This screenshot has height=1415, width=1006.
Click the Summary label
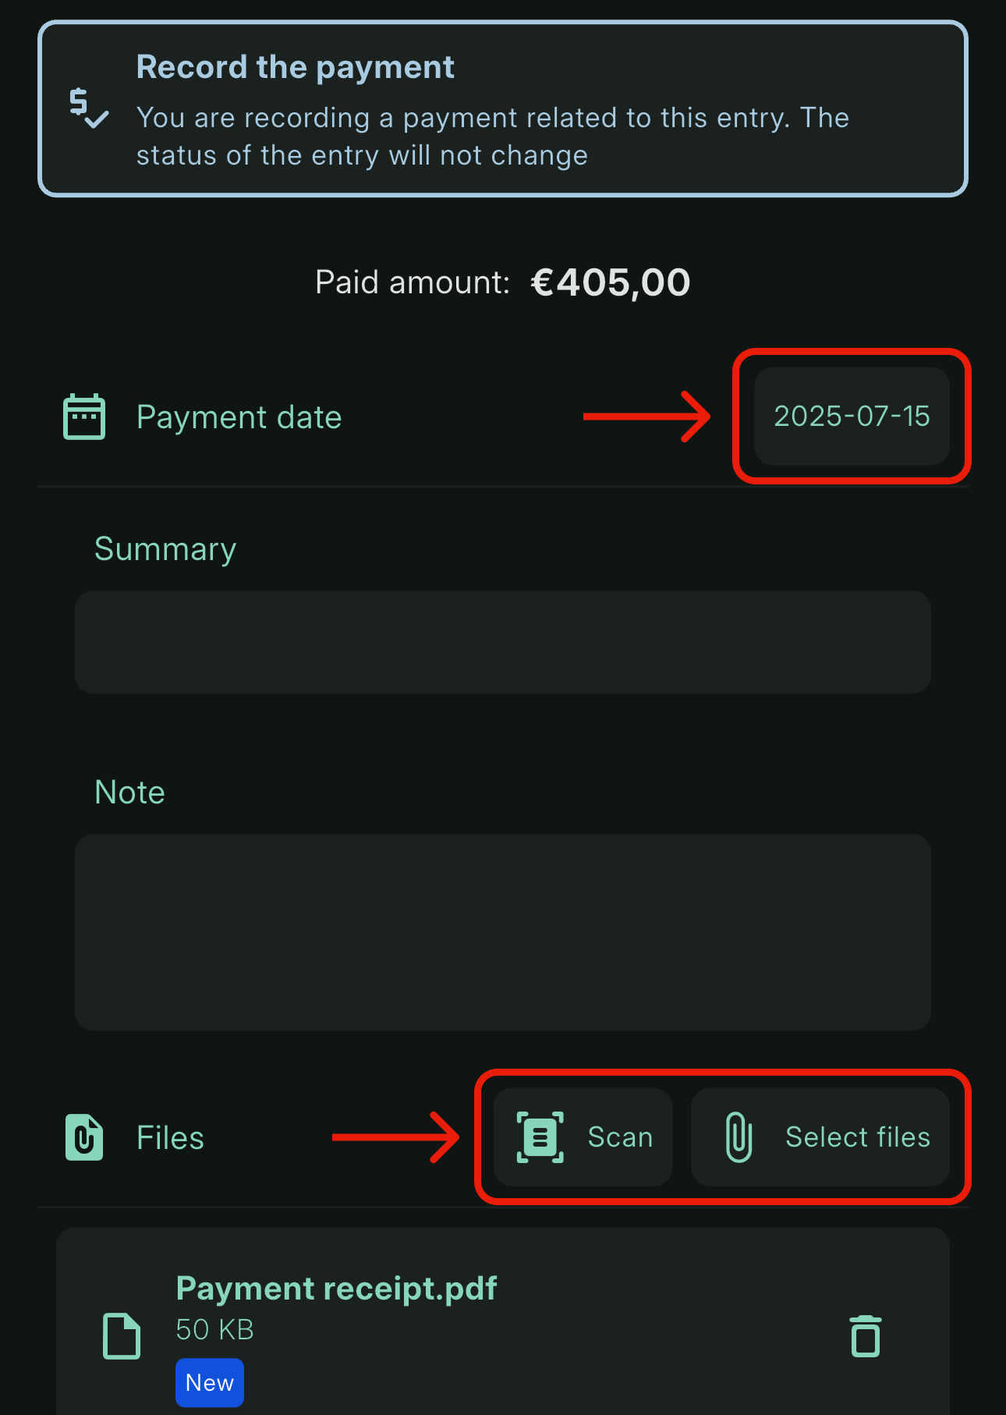[165, 549]
